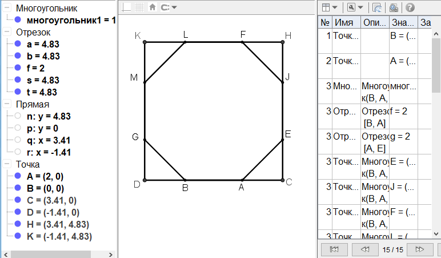Click the print preview icon
Screen dimensions: 441x258
click(x=394, y=7)
